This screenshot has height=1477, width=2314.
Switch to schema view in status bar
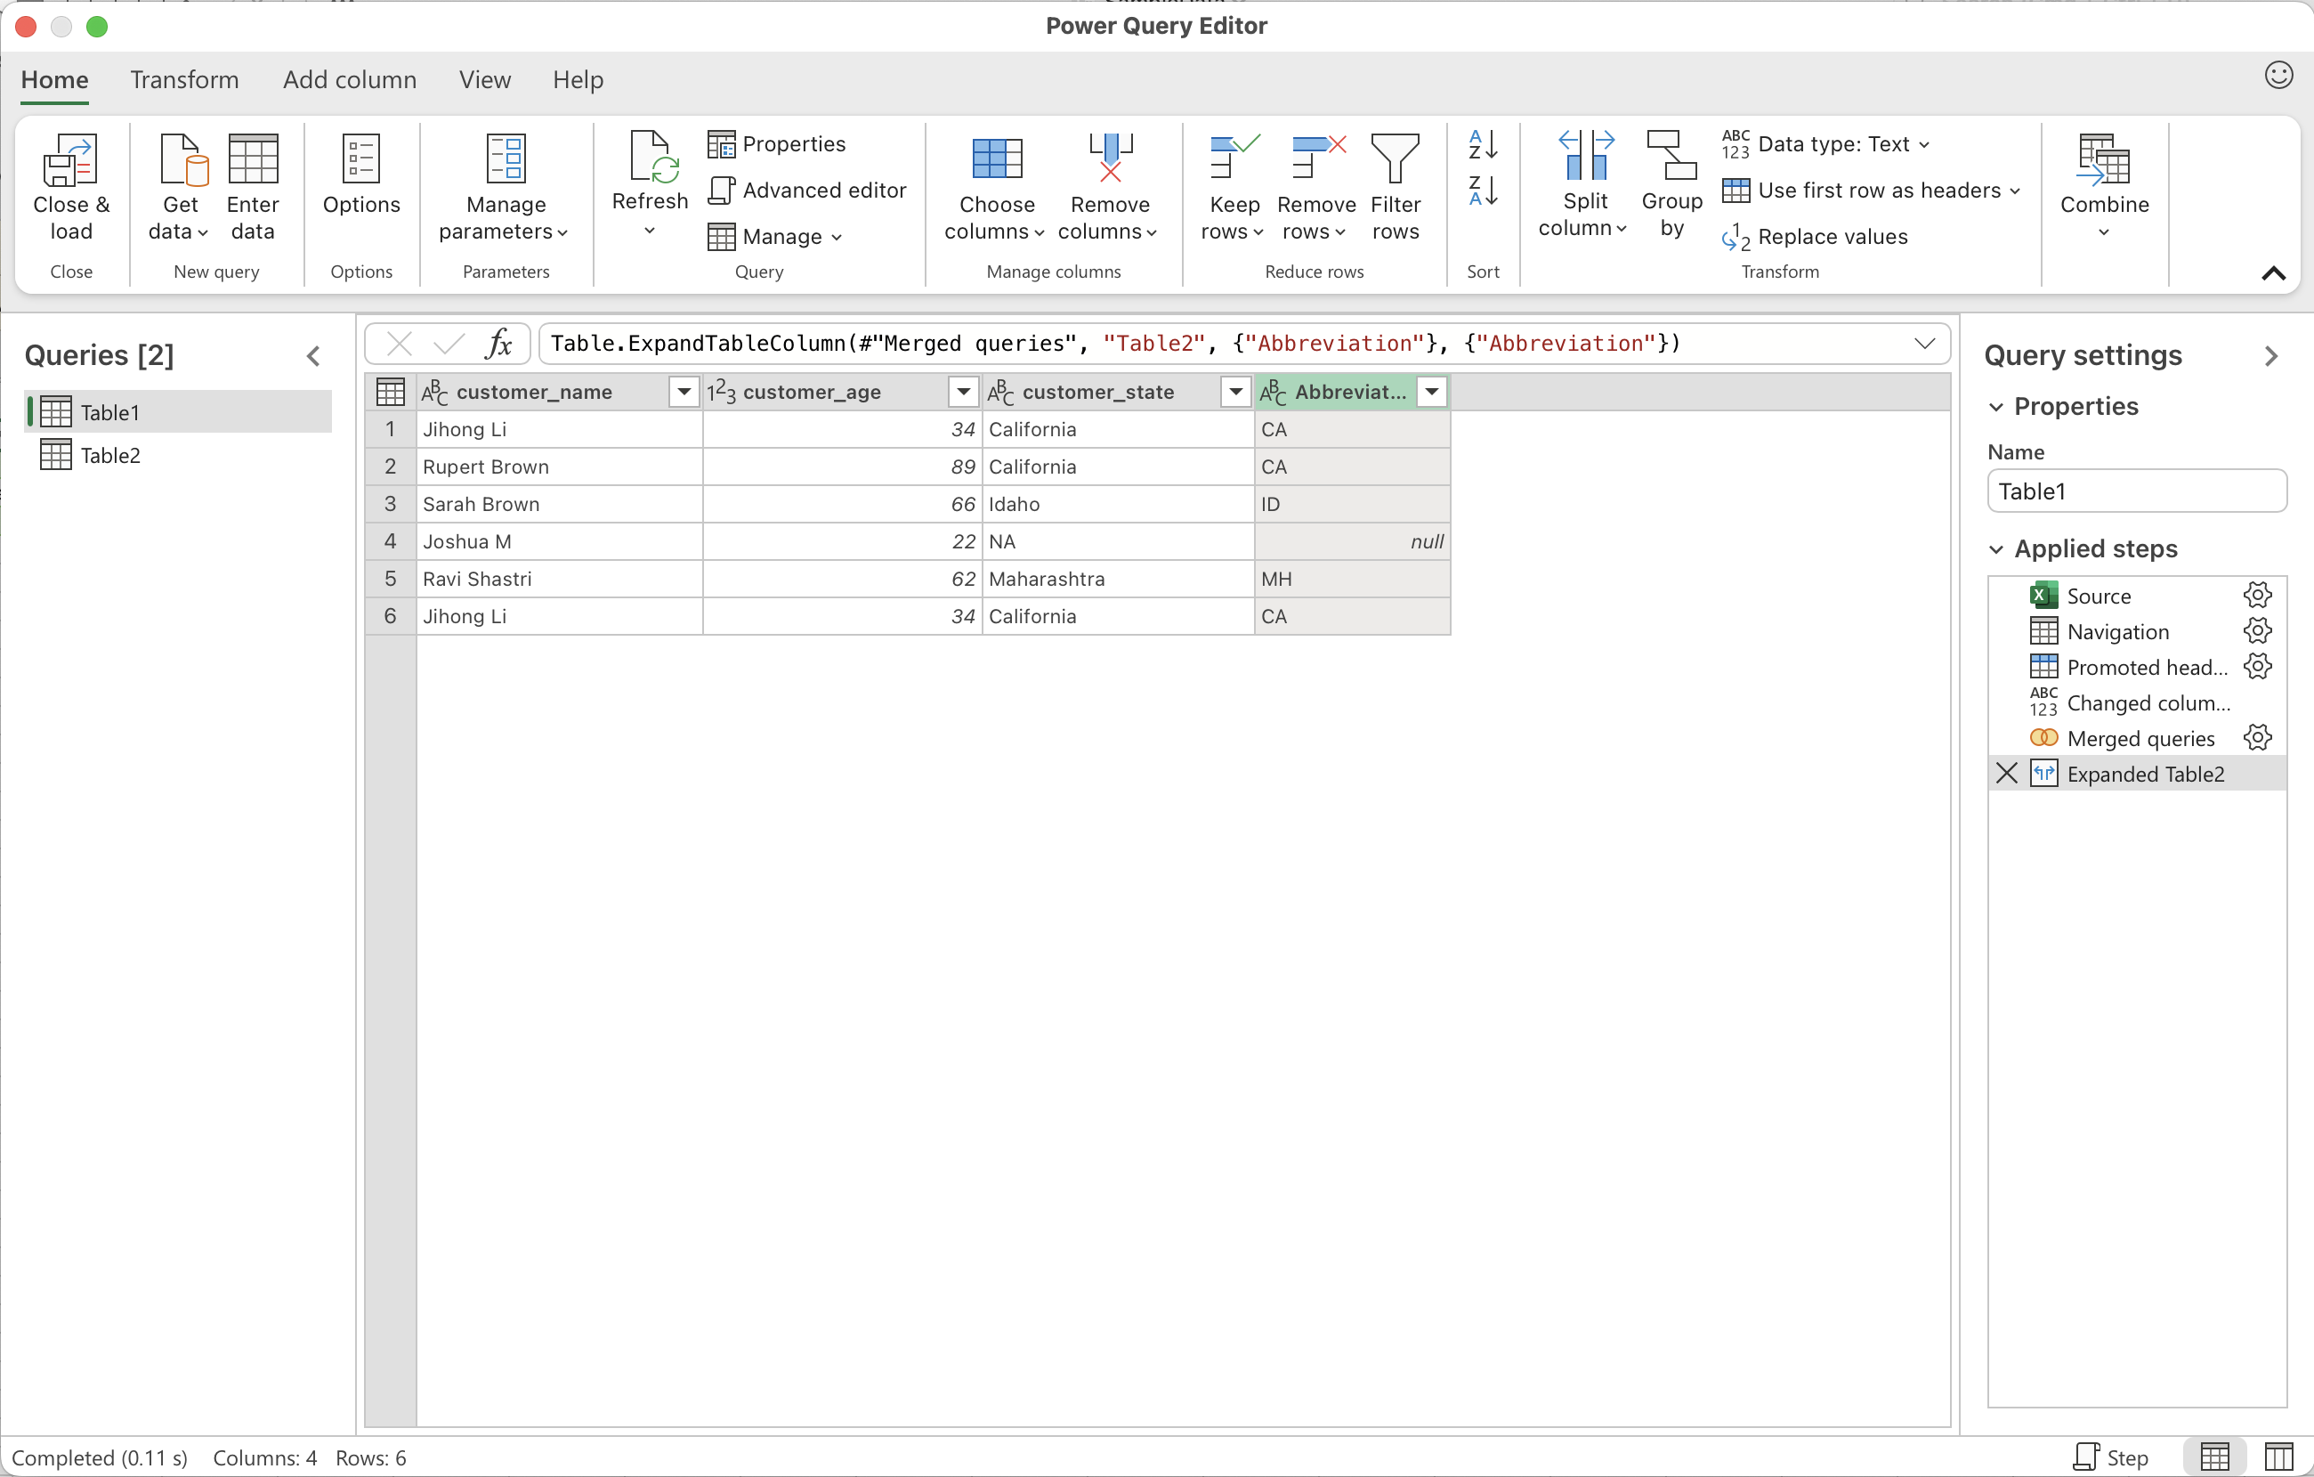[2278, 1457]
